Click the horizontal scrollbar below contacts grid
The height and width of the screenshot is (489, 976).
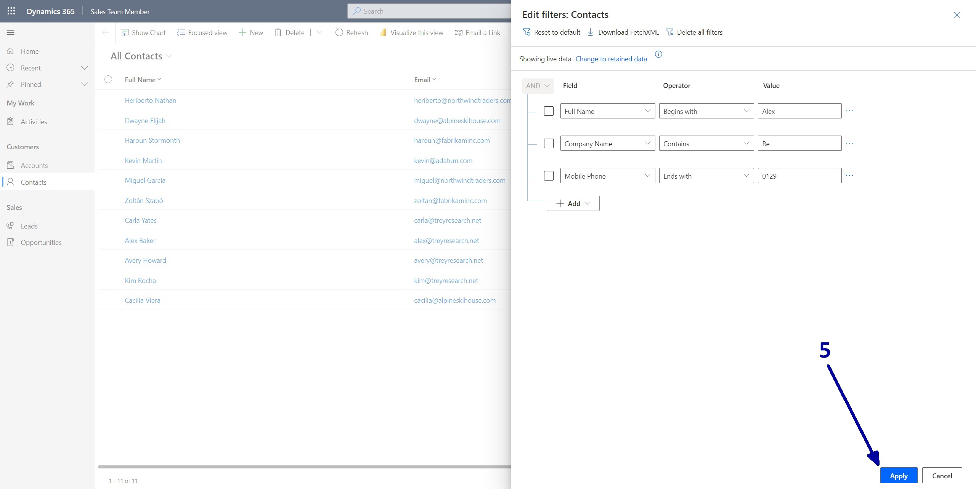pyautogui.click(x=304, y=467)
